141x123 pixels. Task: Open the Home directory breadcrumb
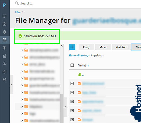pos(79,56)
